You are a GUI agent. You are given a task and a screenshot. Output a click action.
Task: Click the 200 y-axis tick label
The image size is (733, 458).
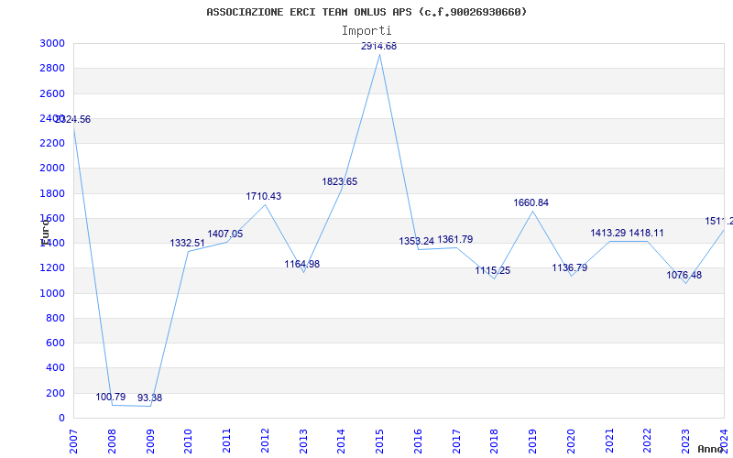(55, 393)
